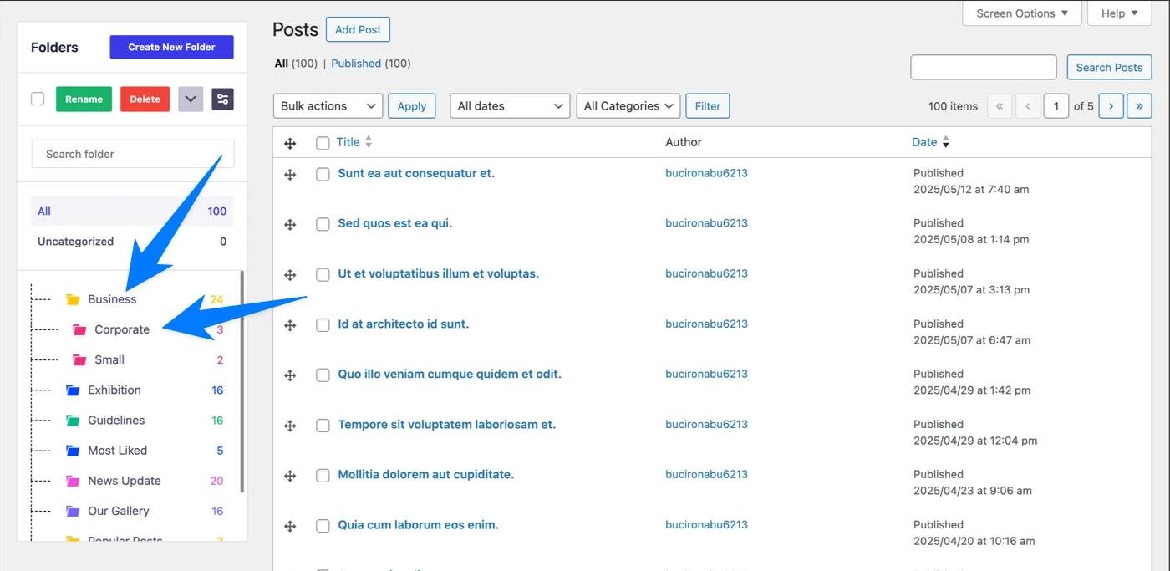Check the box for 'Sed quos est ea qui.'
Screen dimensions: 1170x571
coord(323,224)
